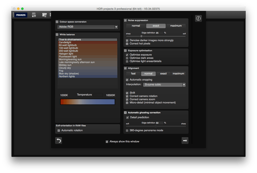This screenshot has height=173, width=257.
Task: Enable 360-degree panorama mode
Action: (127, 130)
